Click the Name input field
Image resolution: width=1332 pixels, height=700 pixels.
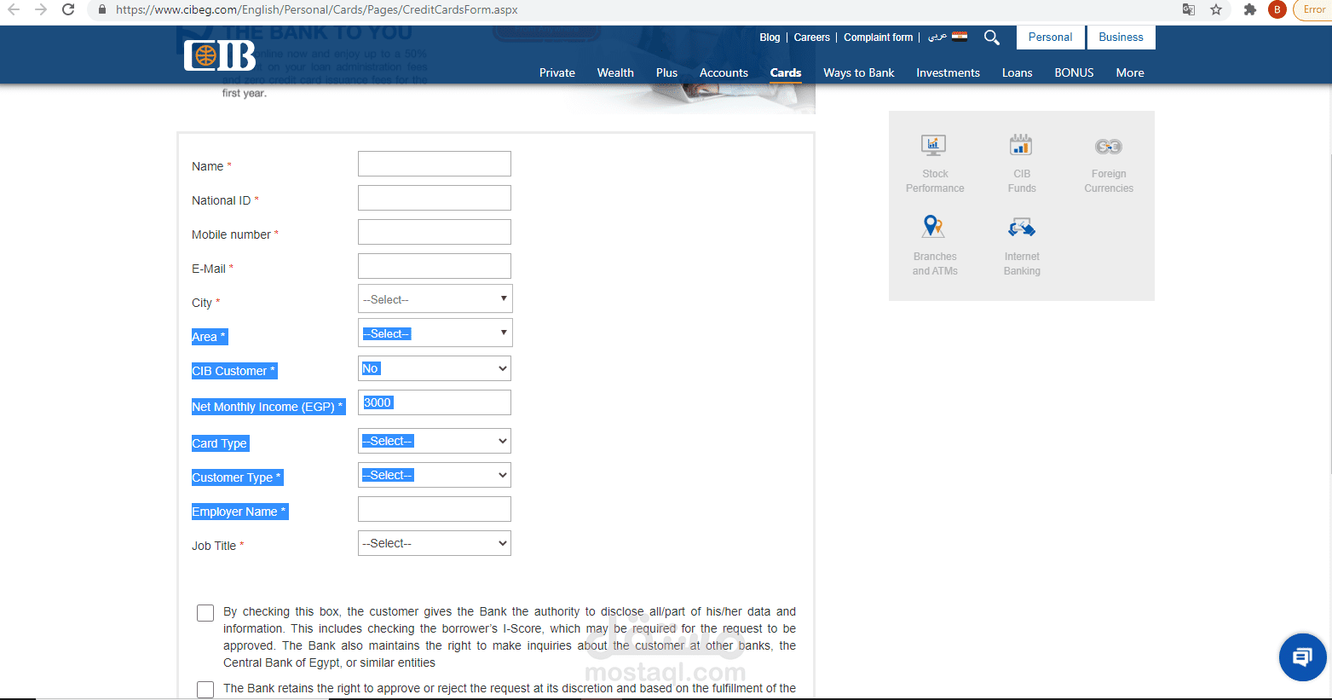435,164
